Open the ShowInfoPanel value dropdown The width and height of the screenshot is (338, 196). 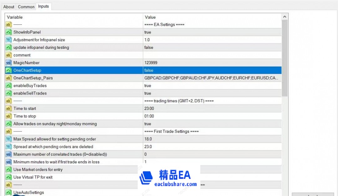pyautogui.click(x=212, y=32)
